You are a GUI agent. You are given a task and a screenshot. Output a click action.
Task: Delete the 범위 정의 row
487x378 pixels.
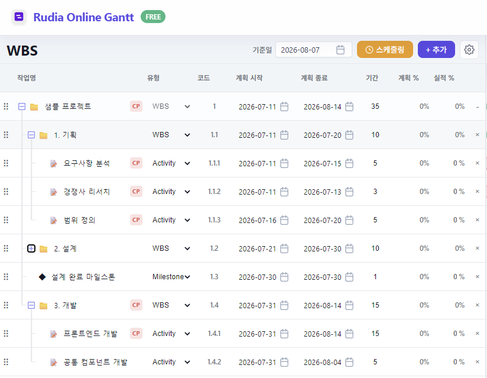tap(478, 220)
